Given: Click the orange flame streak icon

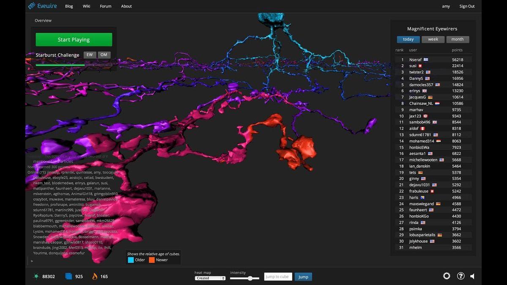Looking at the screenshot, I should click(95, 277).
